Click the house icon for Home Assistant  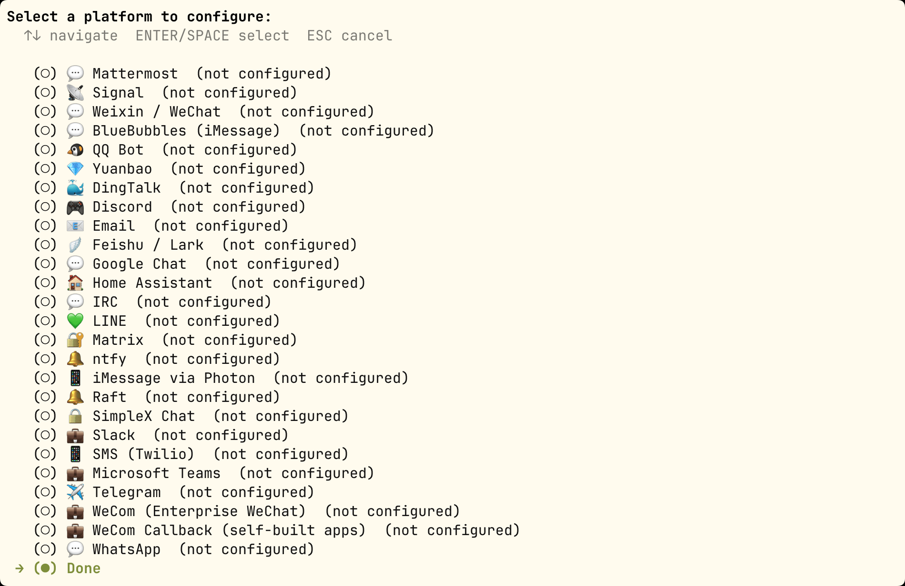click(75, 283)
